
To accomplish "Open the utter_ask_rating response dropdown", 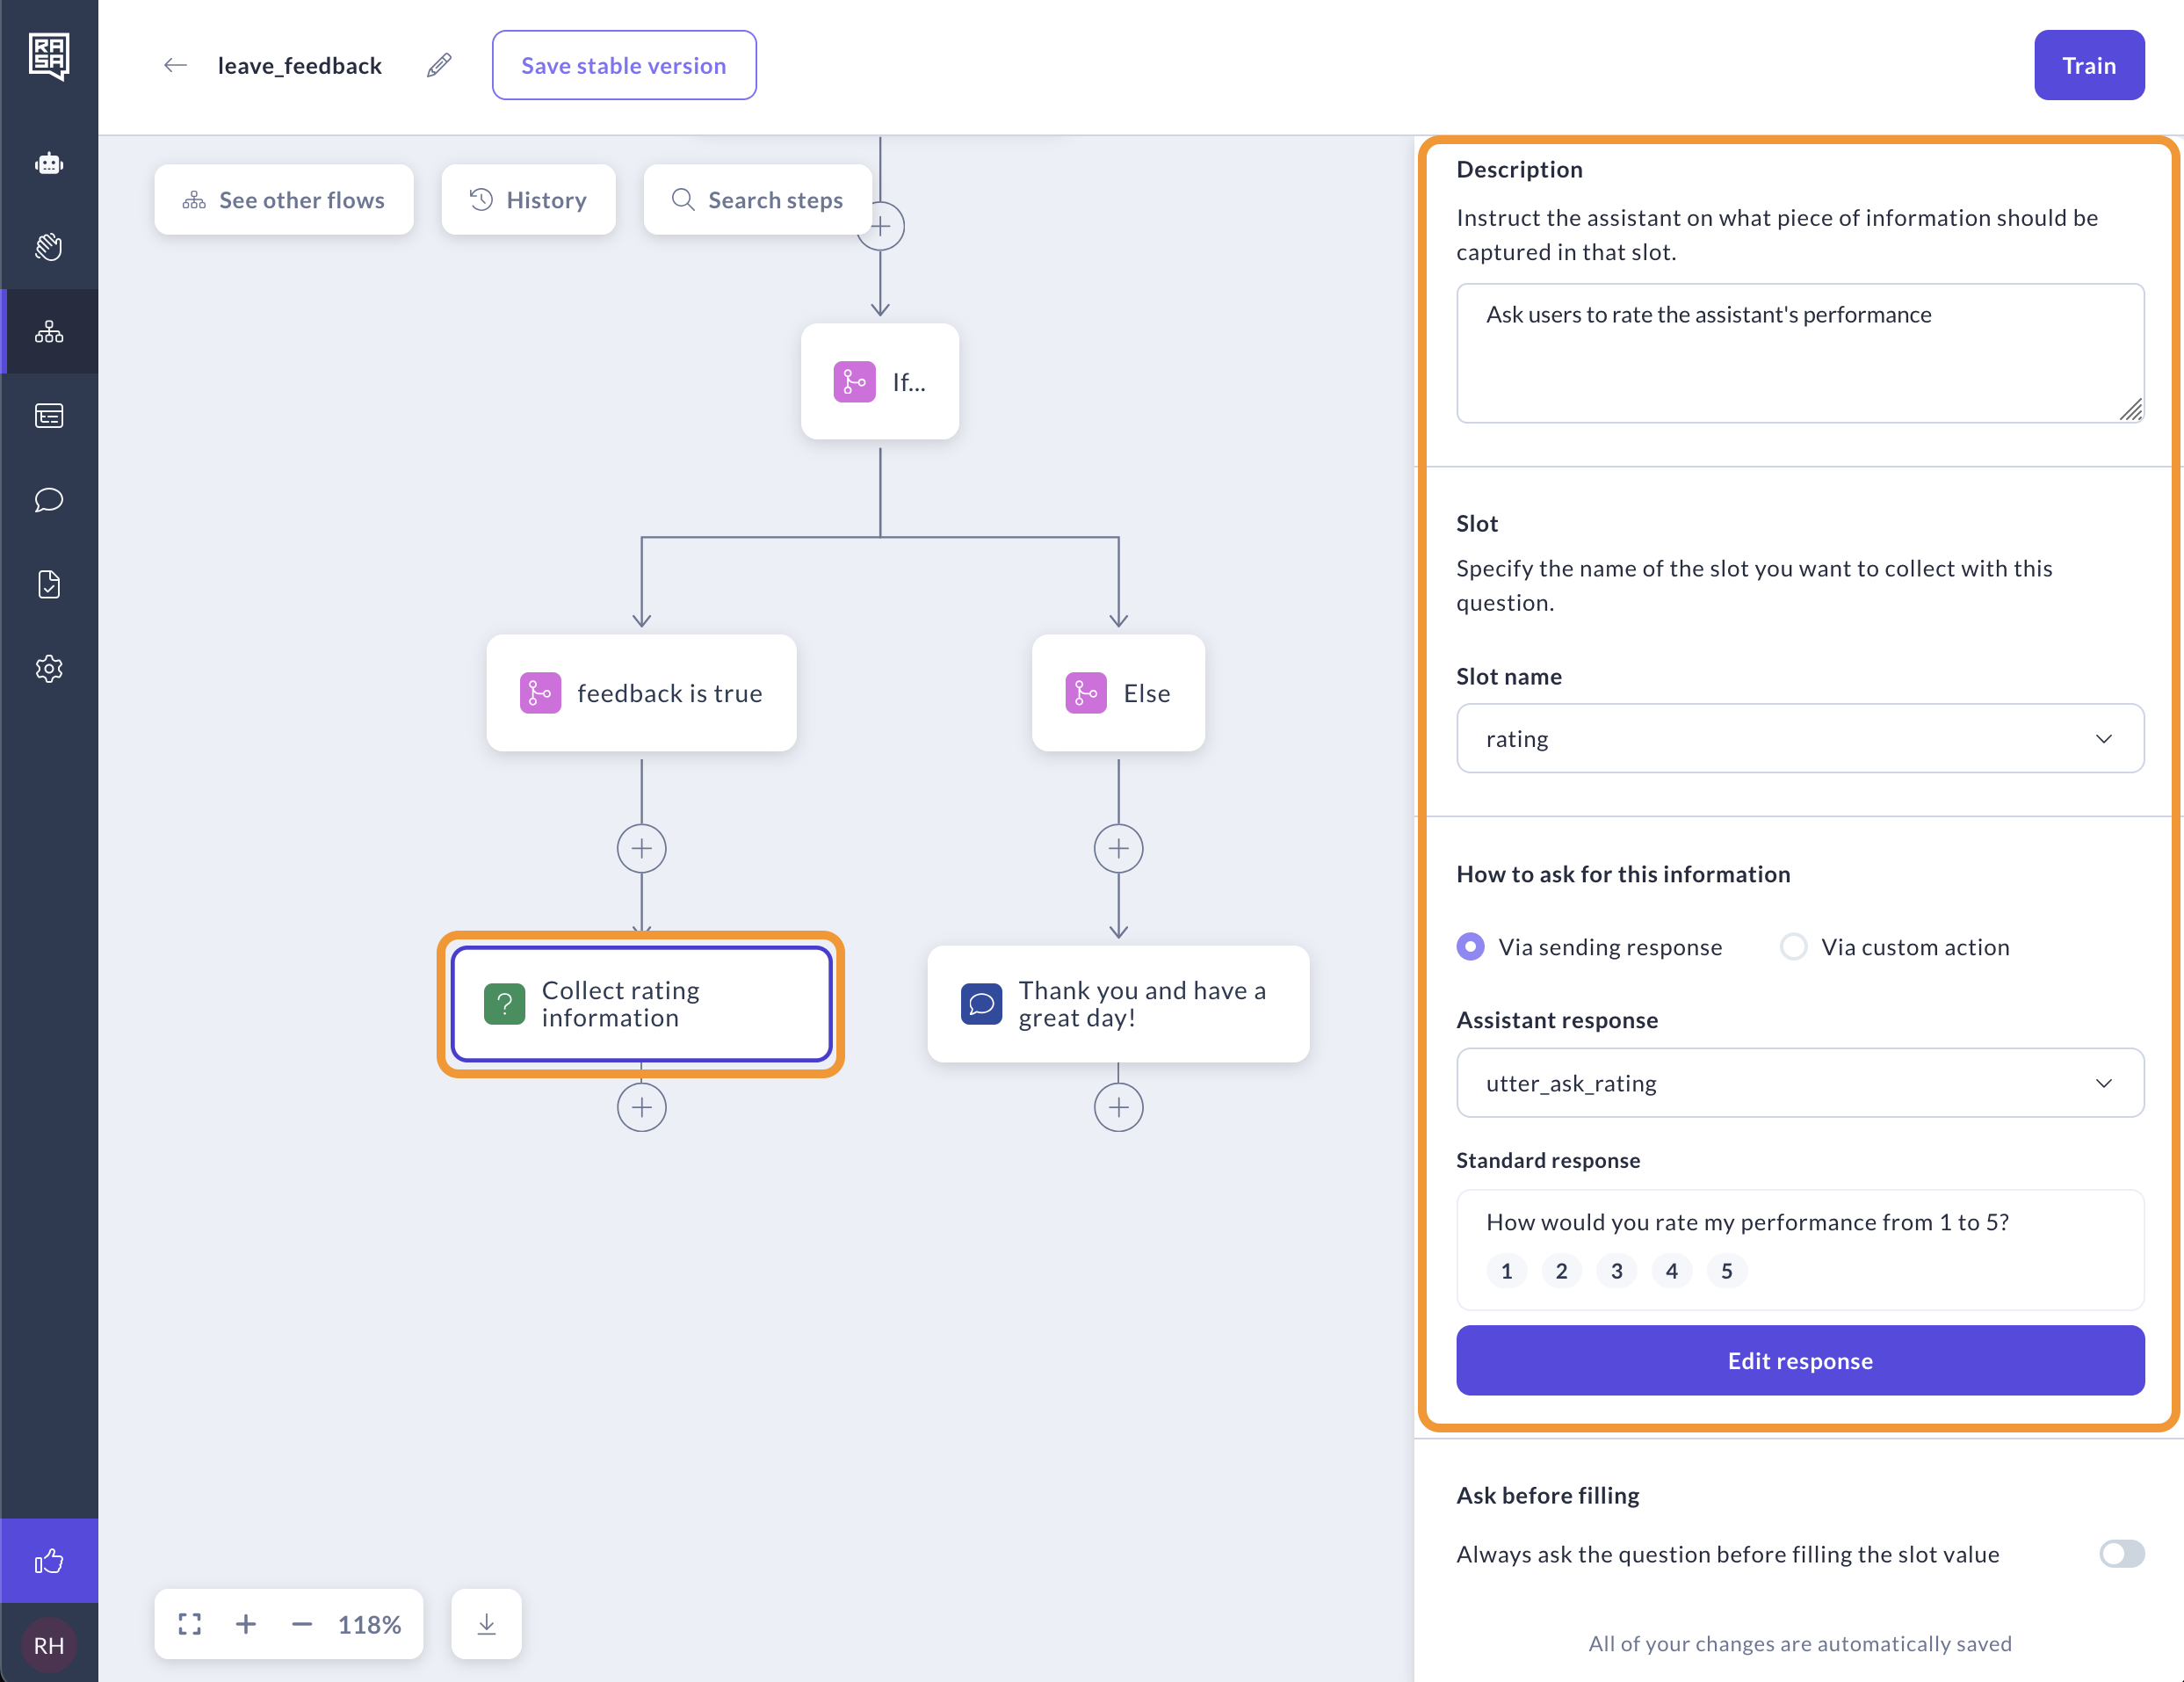I will [1799, 1083].
